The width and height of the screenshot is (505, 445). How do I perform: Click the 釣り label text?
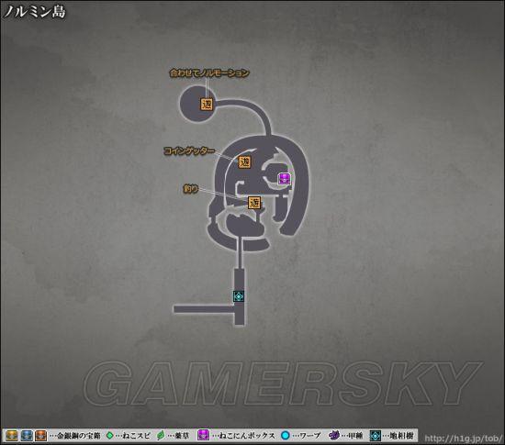(x=191, y=189)
